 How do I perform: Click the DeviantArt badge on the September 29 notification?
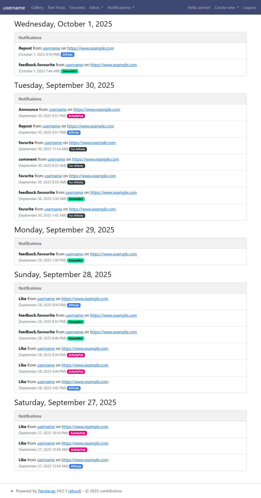pos(75,260)
